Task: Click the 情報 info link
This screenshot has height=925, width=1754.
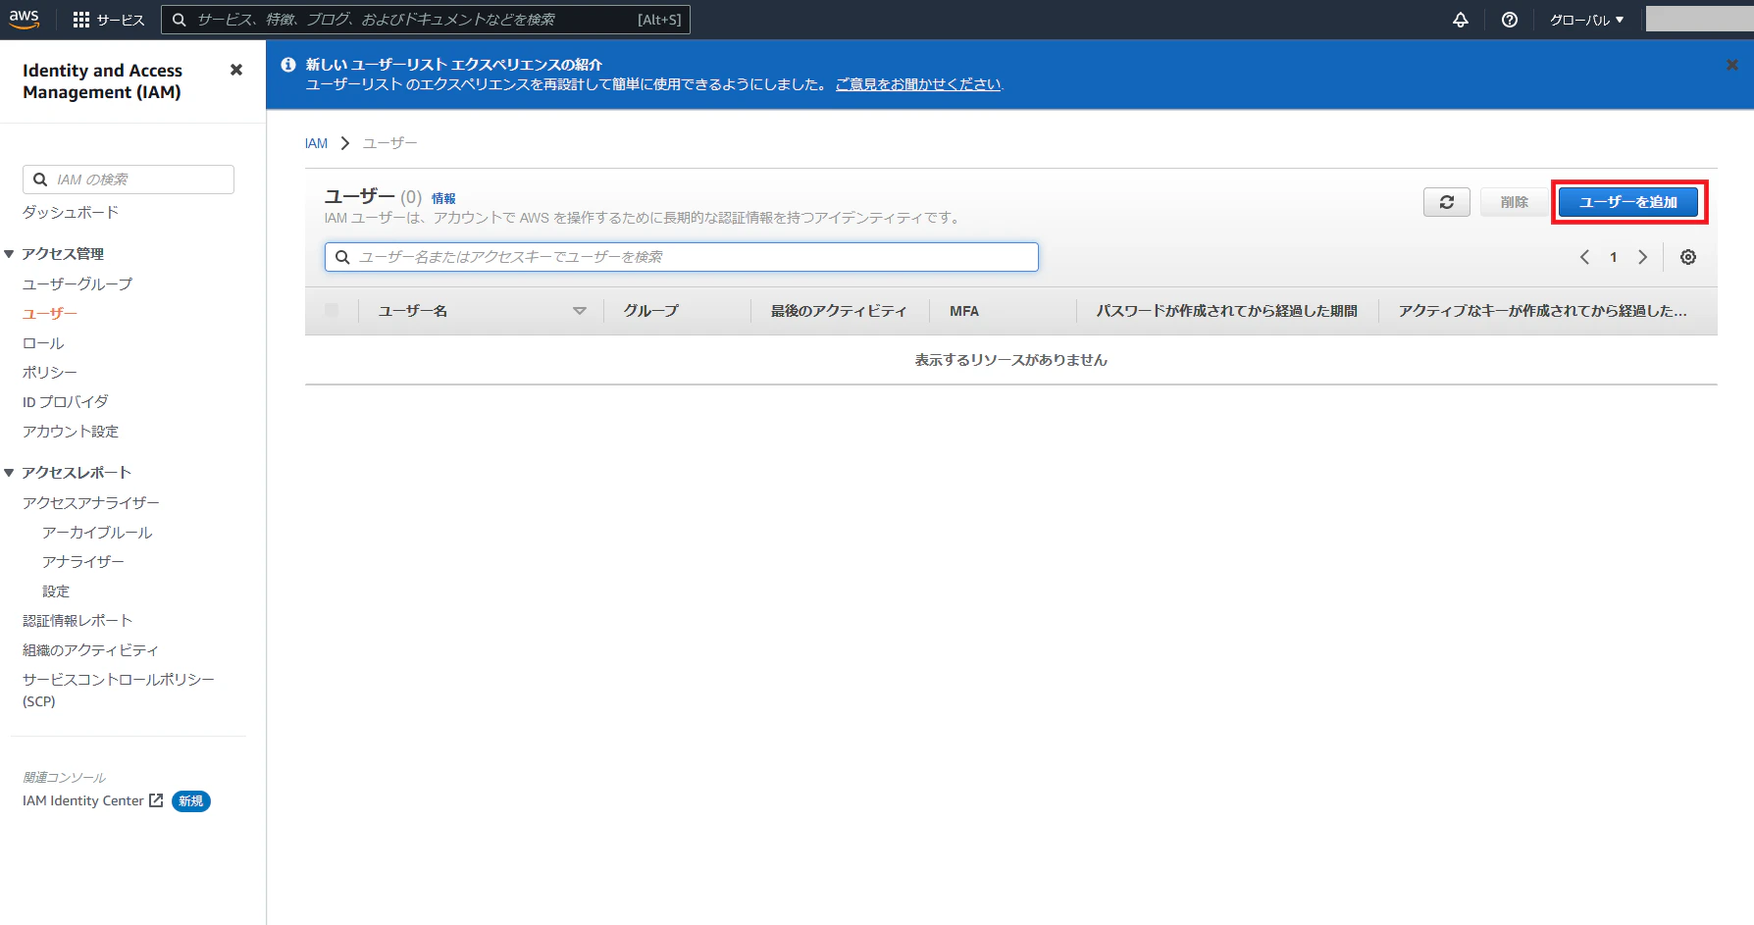Action: (x=443, y=198)
